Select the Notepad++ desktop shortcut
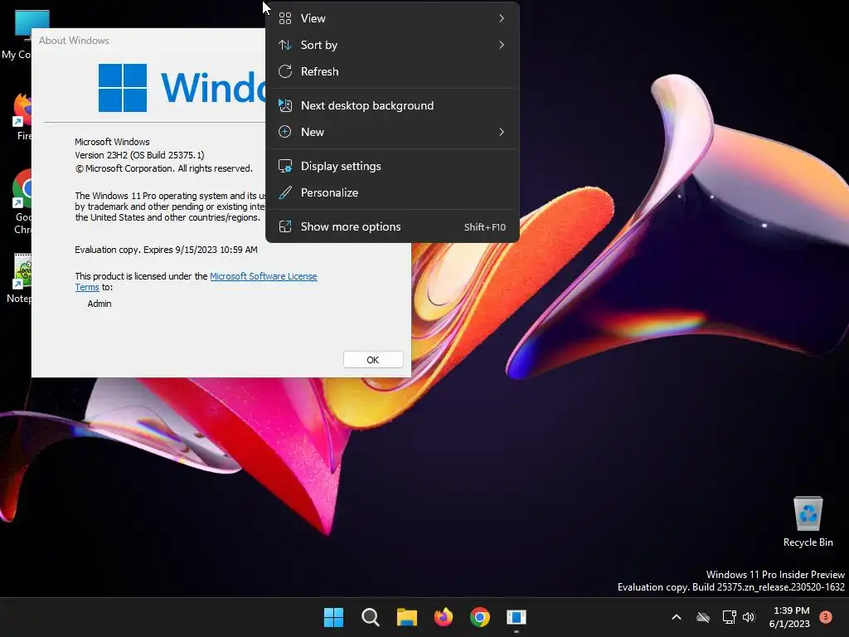This screenshot has width=849, height=637. (x=20, y=279)
